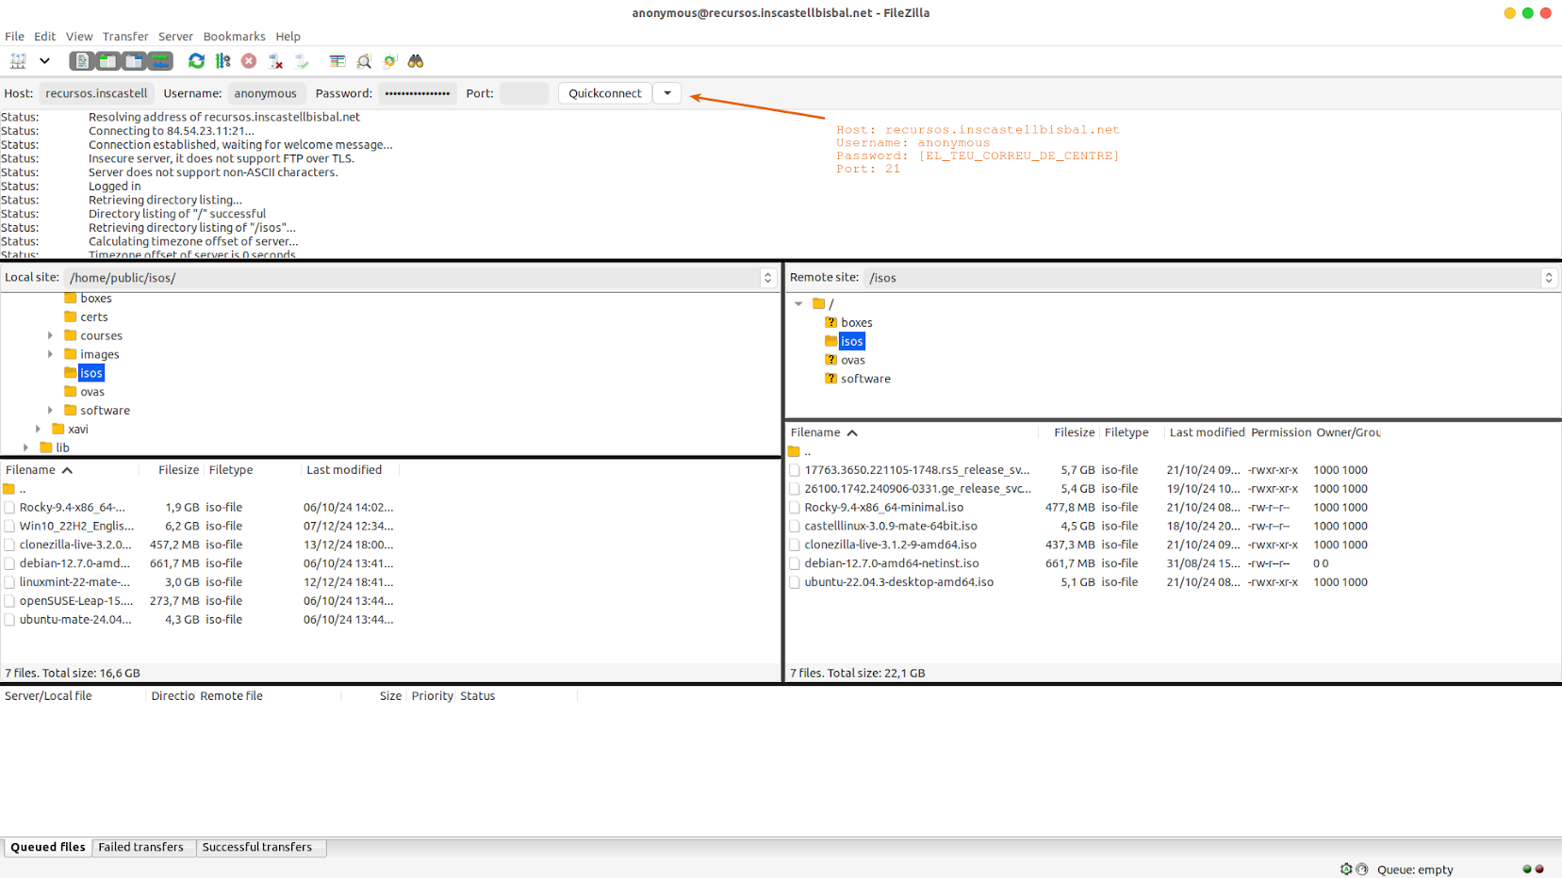The width and height of the screenshot is (1562, 878).
Task: Open the Edit menu
Action: 45,37
